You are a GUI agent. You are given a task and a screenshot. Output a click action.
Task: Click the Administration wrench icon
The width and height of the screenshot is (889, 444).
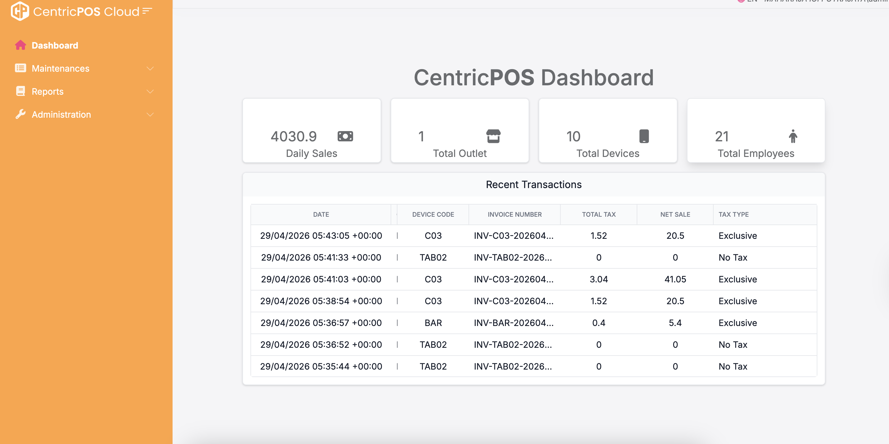[20, 114]
